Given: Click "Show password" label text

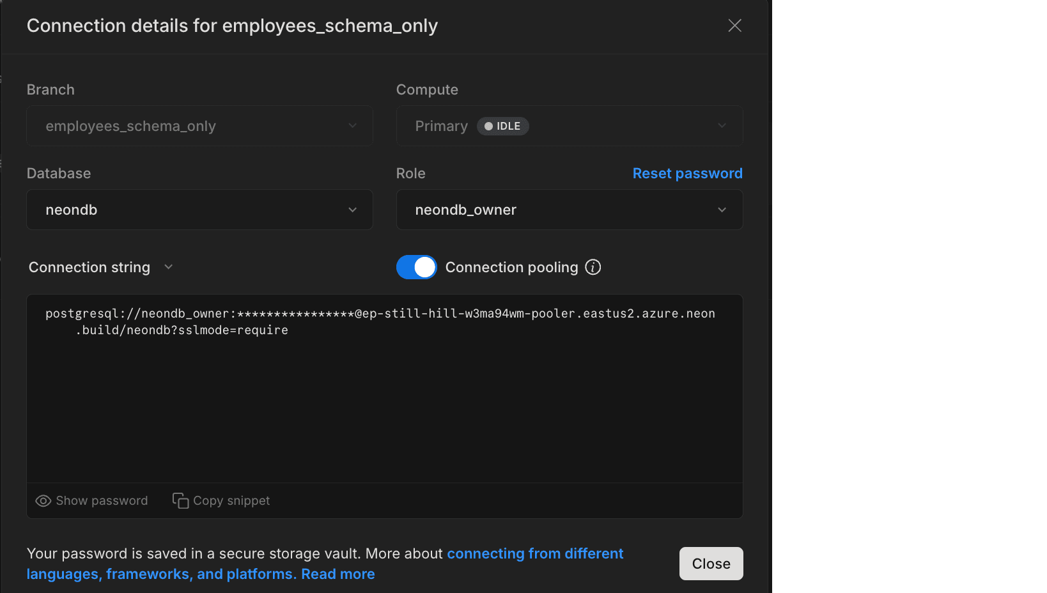Looking at the screenshot, I should (101, 501).
